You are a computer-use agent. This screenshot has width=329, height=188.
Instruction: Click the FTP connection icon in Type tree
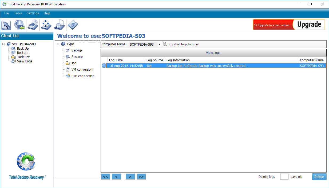pos(68,76)
